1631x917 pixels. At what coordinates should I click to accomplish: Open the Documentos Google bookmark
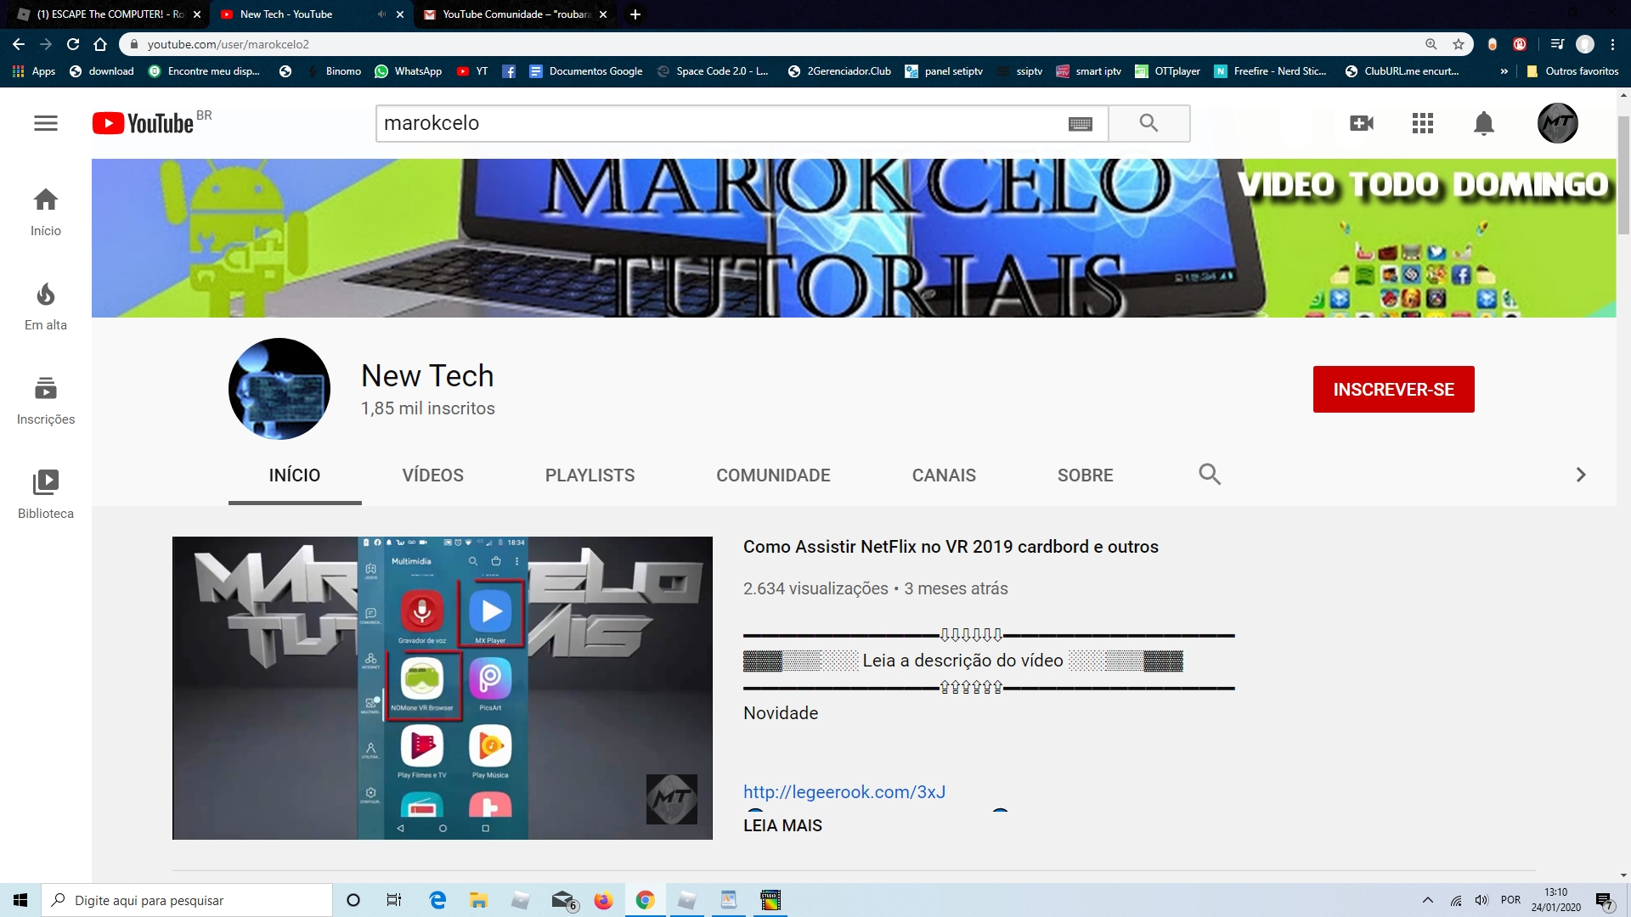(x=586, y=71)
